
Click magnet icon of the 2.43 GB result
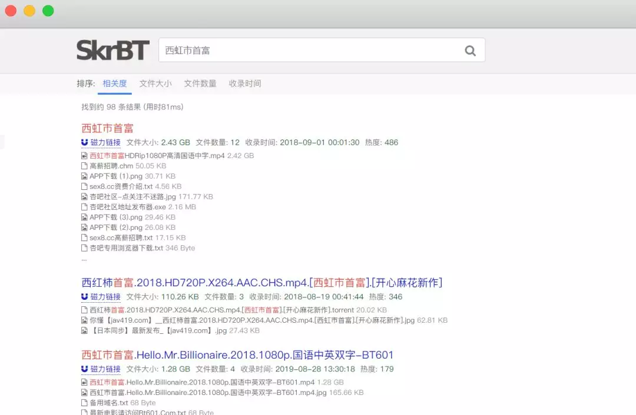coord(84,142)
